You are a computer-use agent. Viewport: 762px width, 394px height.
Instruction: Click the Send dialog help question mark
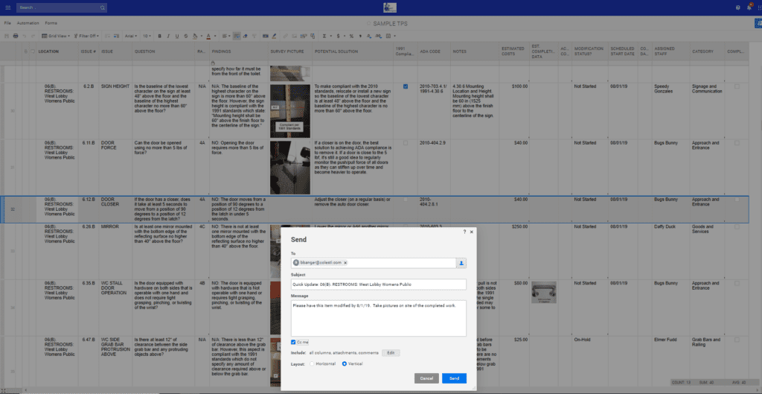(x=464, y=232)
